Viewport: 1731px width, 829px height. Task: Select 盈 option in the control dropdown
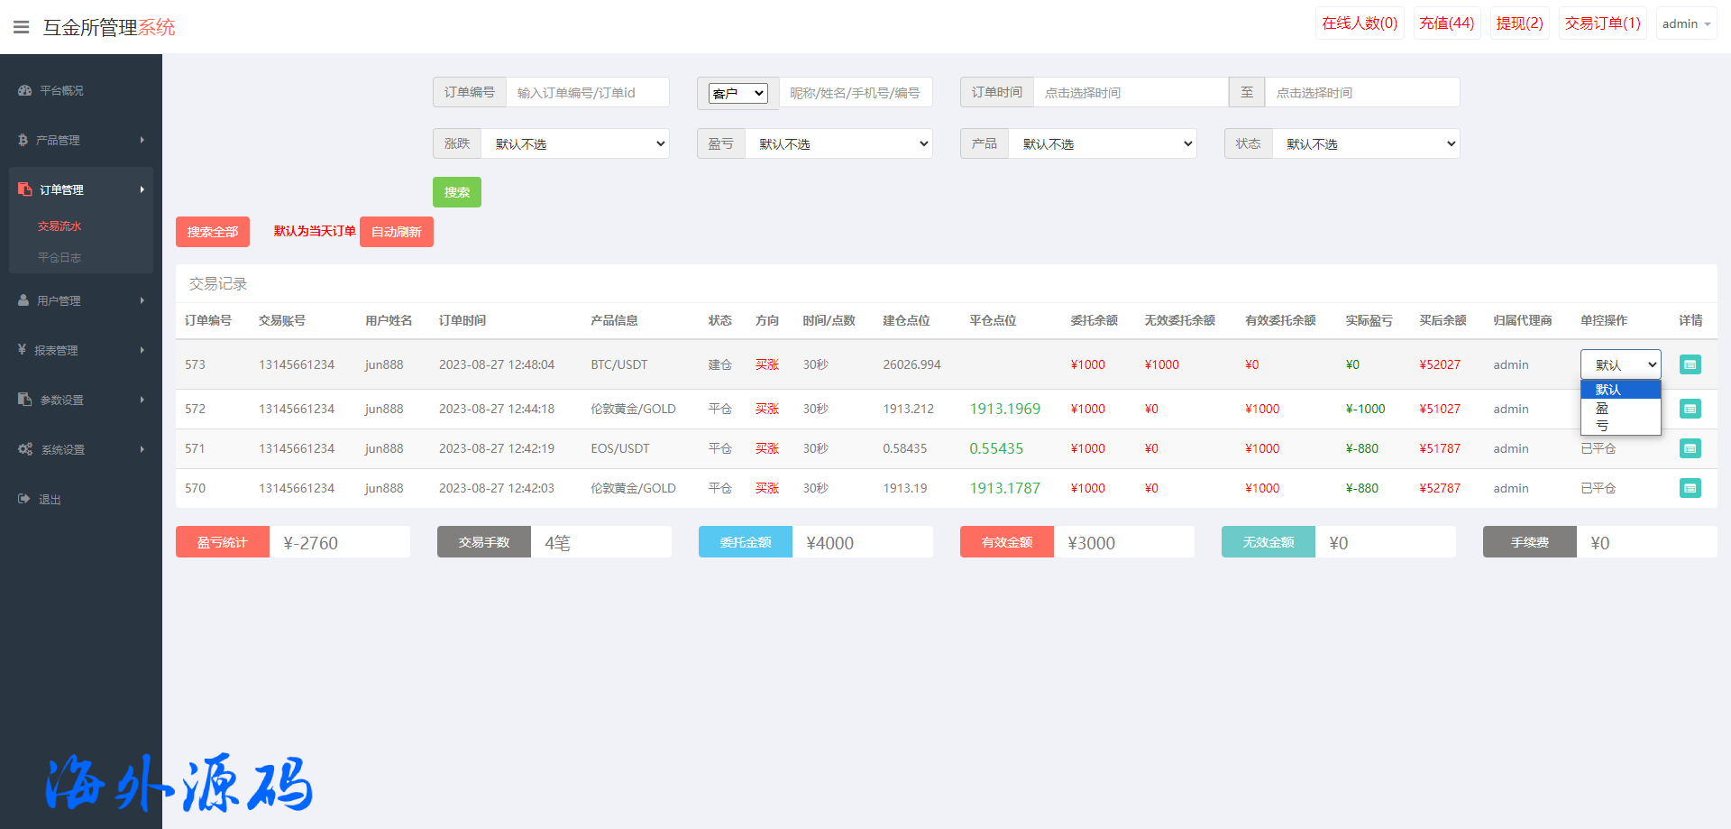coord(1602,409)
